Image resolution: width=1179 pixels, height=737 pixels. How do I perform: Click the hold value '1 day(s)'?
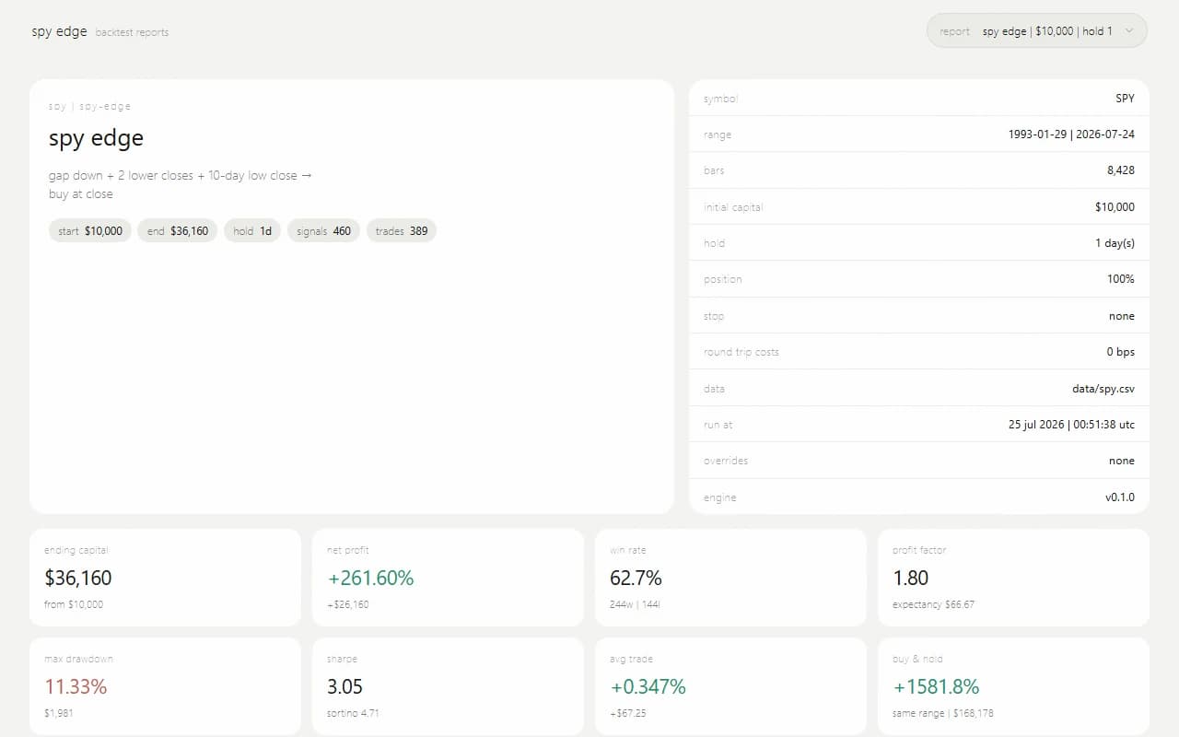coord(1113,243)
